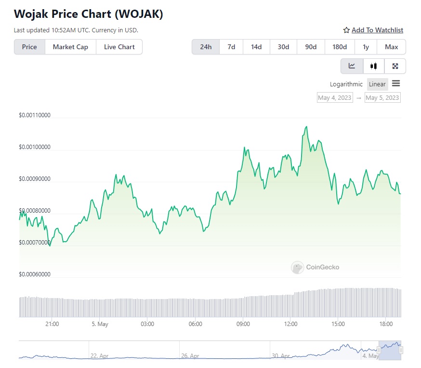Enable Logarithmic scale
421x368 pixels.
[x=346, y=84]
